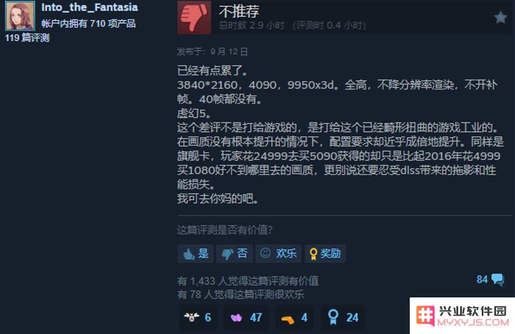Click the 兴业软件园 watermark logo
515x334 pixels.
(462, 316)
